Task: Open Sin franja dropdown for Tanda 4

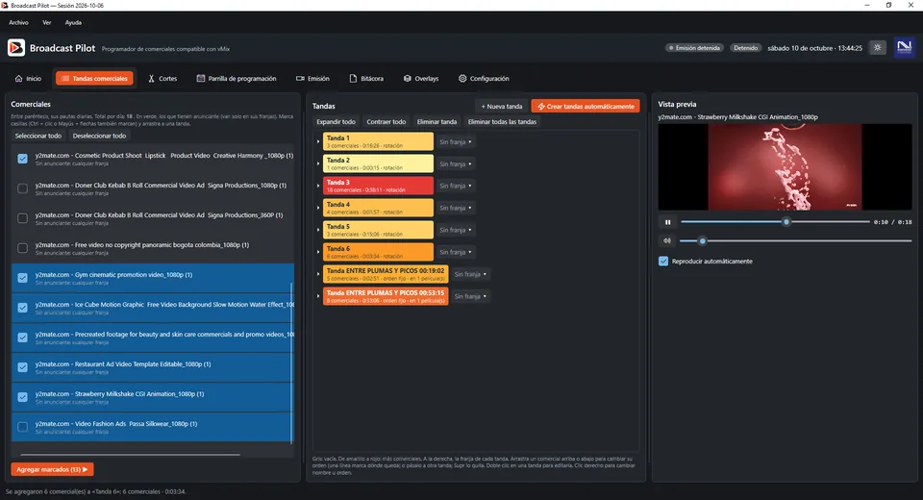Action: (x=456, y=208)
